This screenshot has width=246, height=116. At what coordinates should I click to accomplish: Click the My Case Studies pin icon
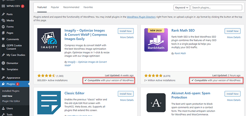[x=3, y=55]
